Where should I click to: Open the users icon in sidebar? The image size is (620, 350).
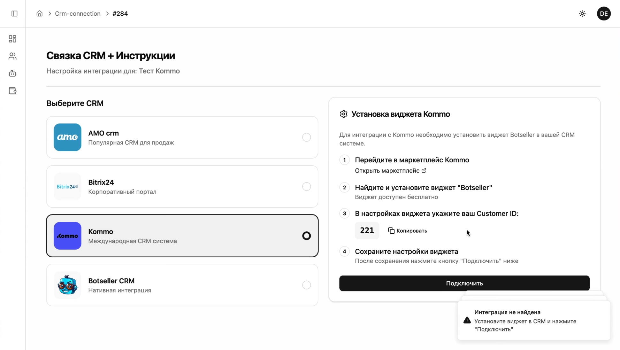pos(12,56)
